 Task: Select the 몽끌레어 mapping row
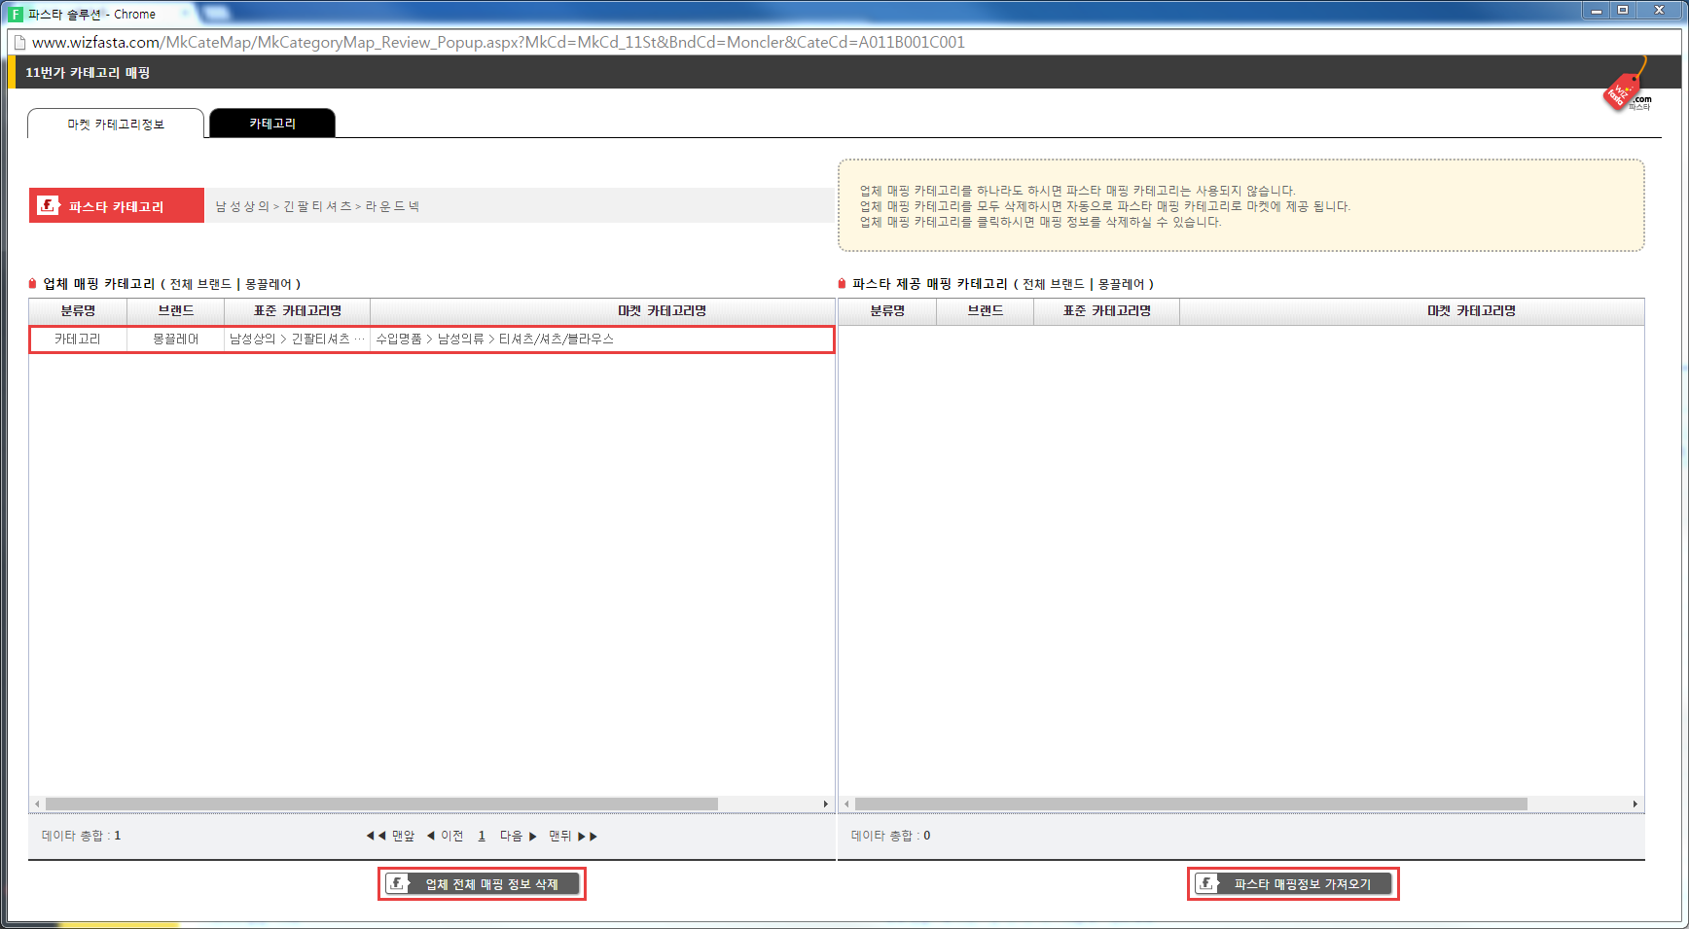pos(432,339)
